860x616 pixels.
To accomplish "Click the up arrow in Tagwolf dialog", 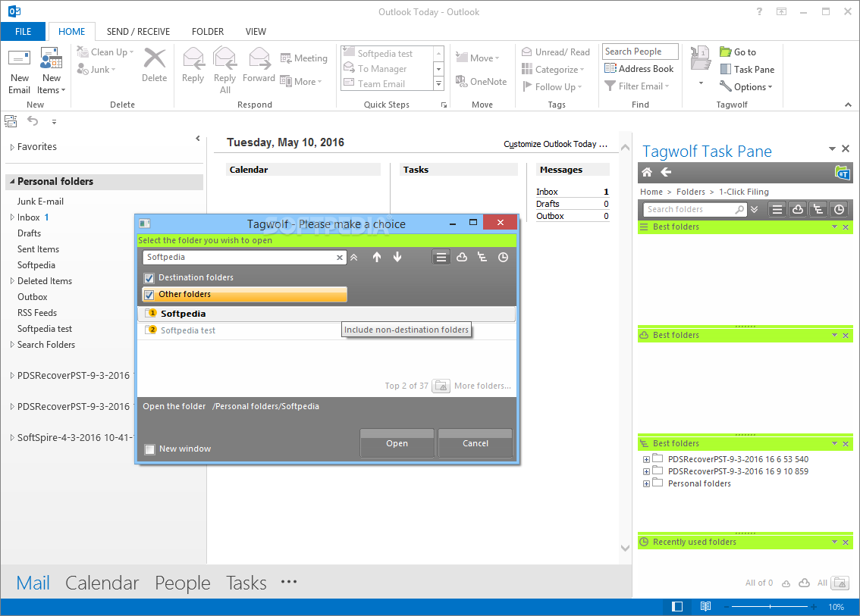I will 377,257.
